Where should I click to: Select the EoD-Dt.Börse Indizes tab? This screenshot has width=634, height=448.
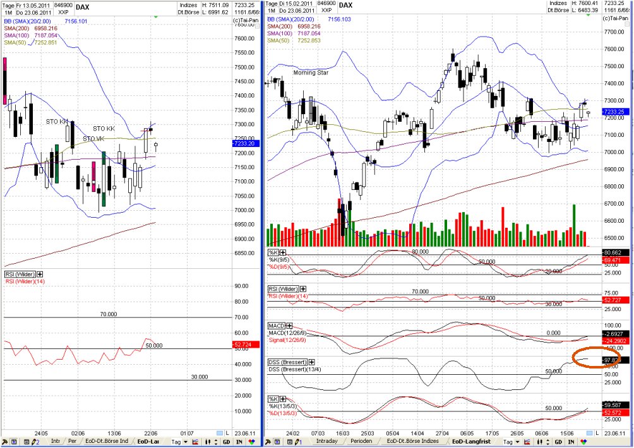coord(412,442)
